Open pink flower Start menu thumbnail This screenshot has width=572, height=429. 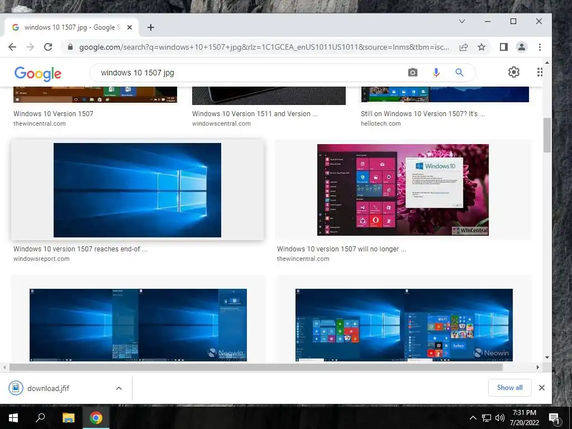403,190
